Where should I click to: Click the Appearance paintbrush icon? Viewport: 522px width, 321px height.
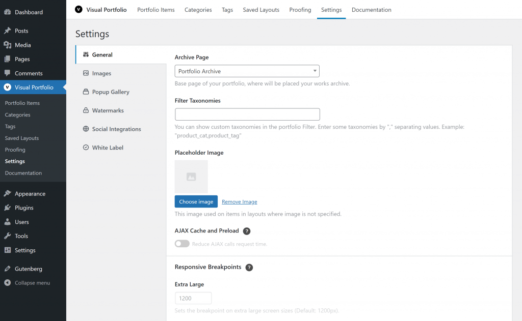pos(7,193)
